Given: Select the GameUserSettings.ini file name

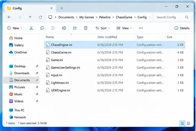Looking at the screenshot, I should point(66,68).
